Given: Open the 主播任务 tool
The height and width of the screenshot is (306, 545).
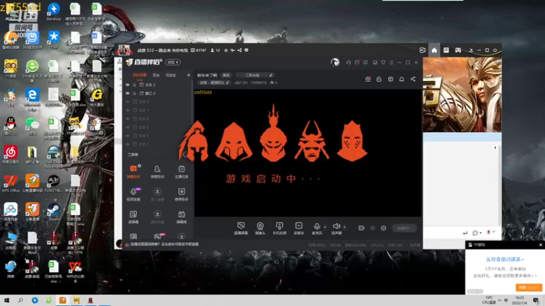Looking at the screenshot, I should [x=181, y=171].
